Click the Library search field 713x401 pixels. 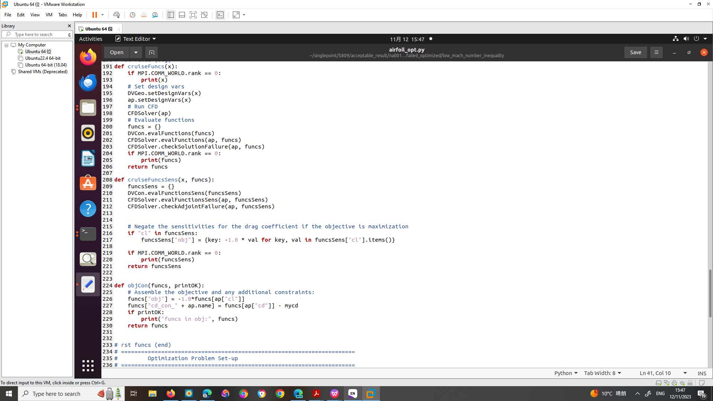[x=37, y=34]
